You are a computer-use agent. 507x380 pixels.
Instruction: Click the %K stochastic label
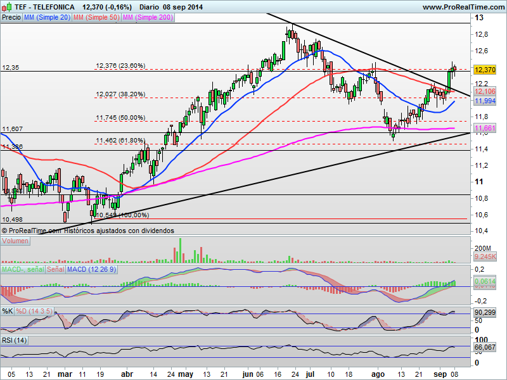point(8,311)
